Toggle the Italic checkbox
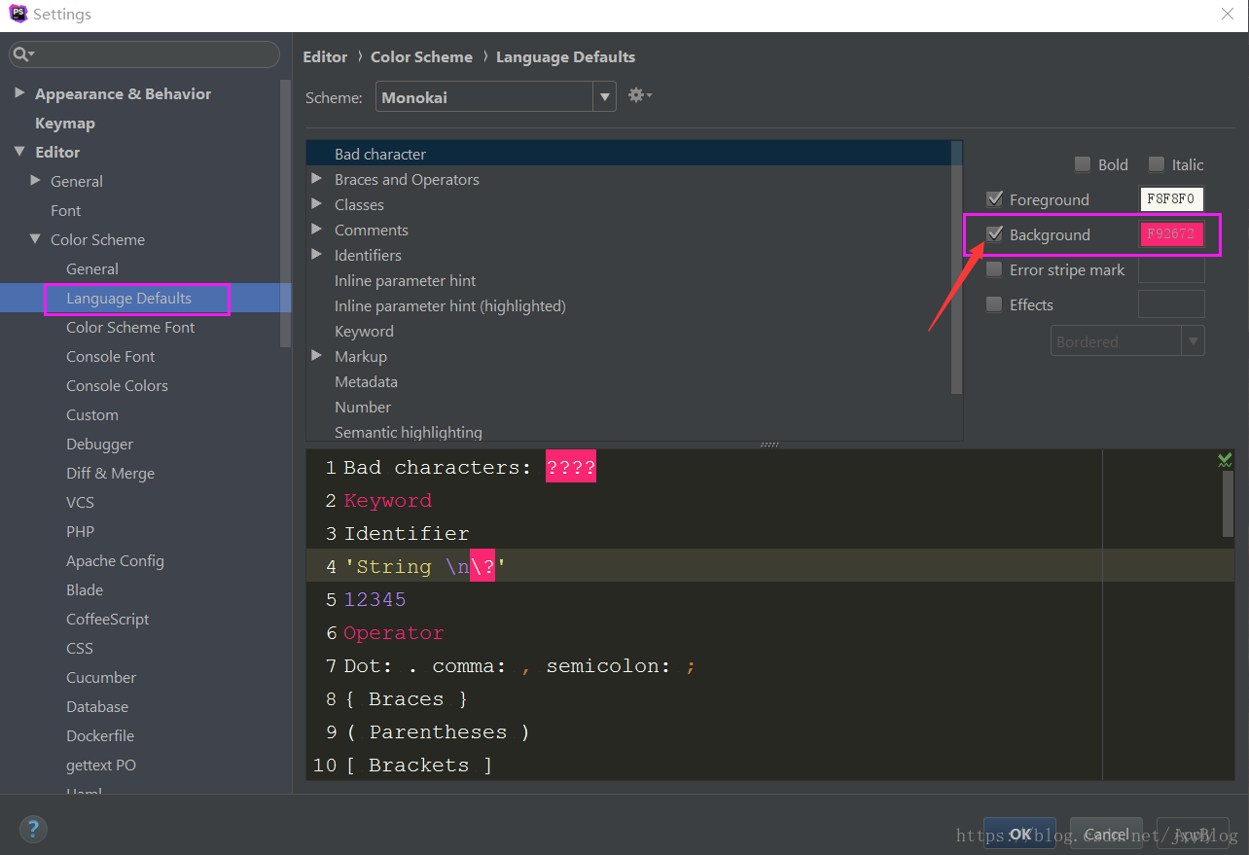 coord(1156,164)
